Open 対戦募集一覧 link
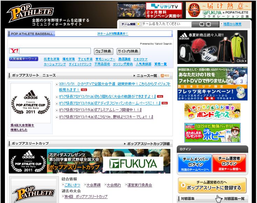This screenshot has width=257, height=203. 234,198
